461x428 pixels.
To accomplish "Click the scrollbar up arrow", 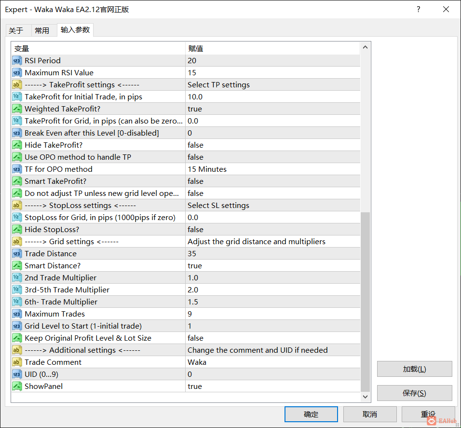I will [x=365, y=47].
